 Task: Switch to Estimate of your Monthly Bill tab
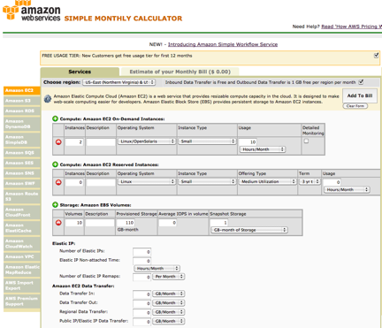180,72
